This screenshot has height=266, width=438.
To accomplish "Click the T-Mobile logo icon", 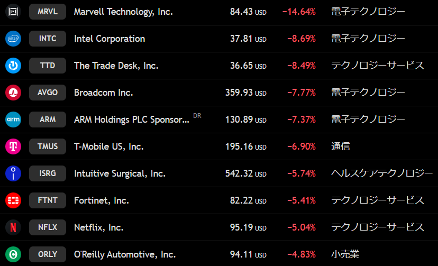I will click(13, 146).
